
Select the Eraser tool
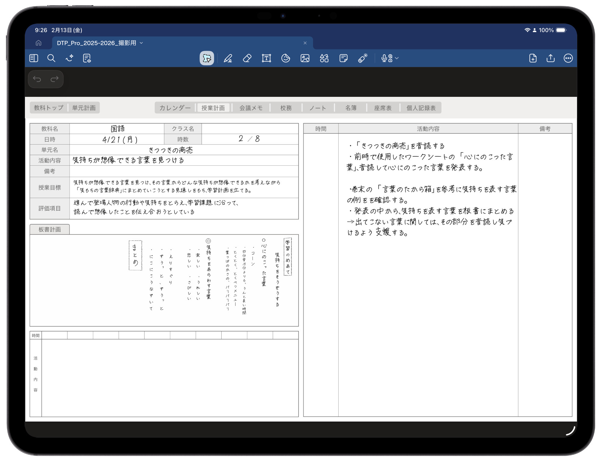(x=247, y=58)
